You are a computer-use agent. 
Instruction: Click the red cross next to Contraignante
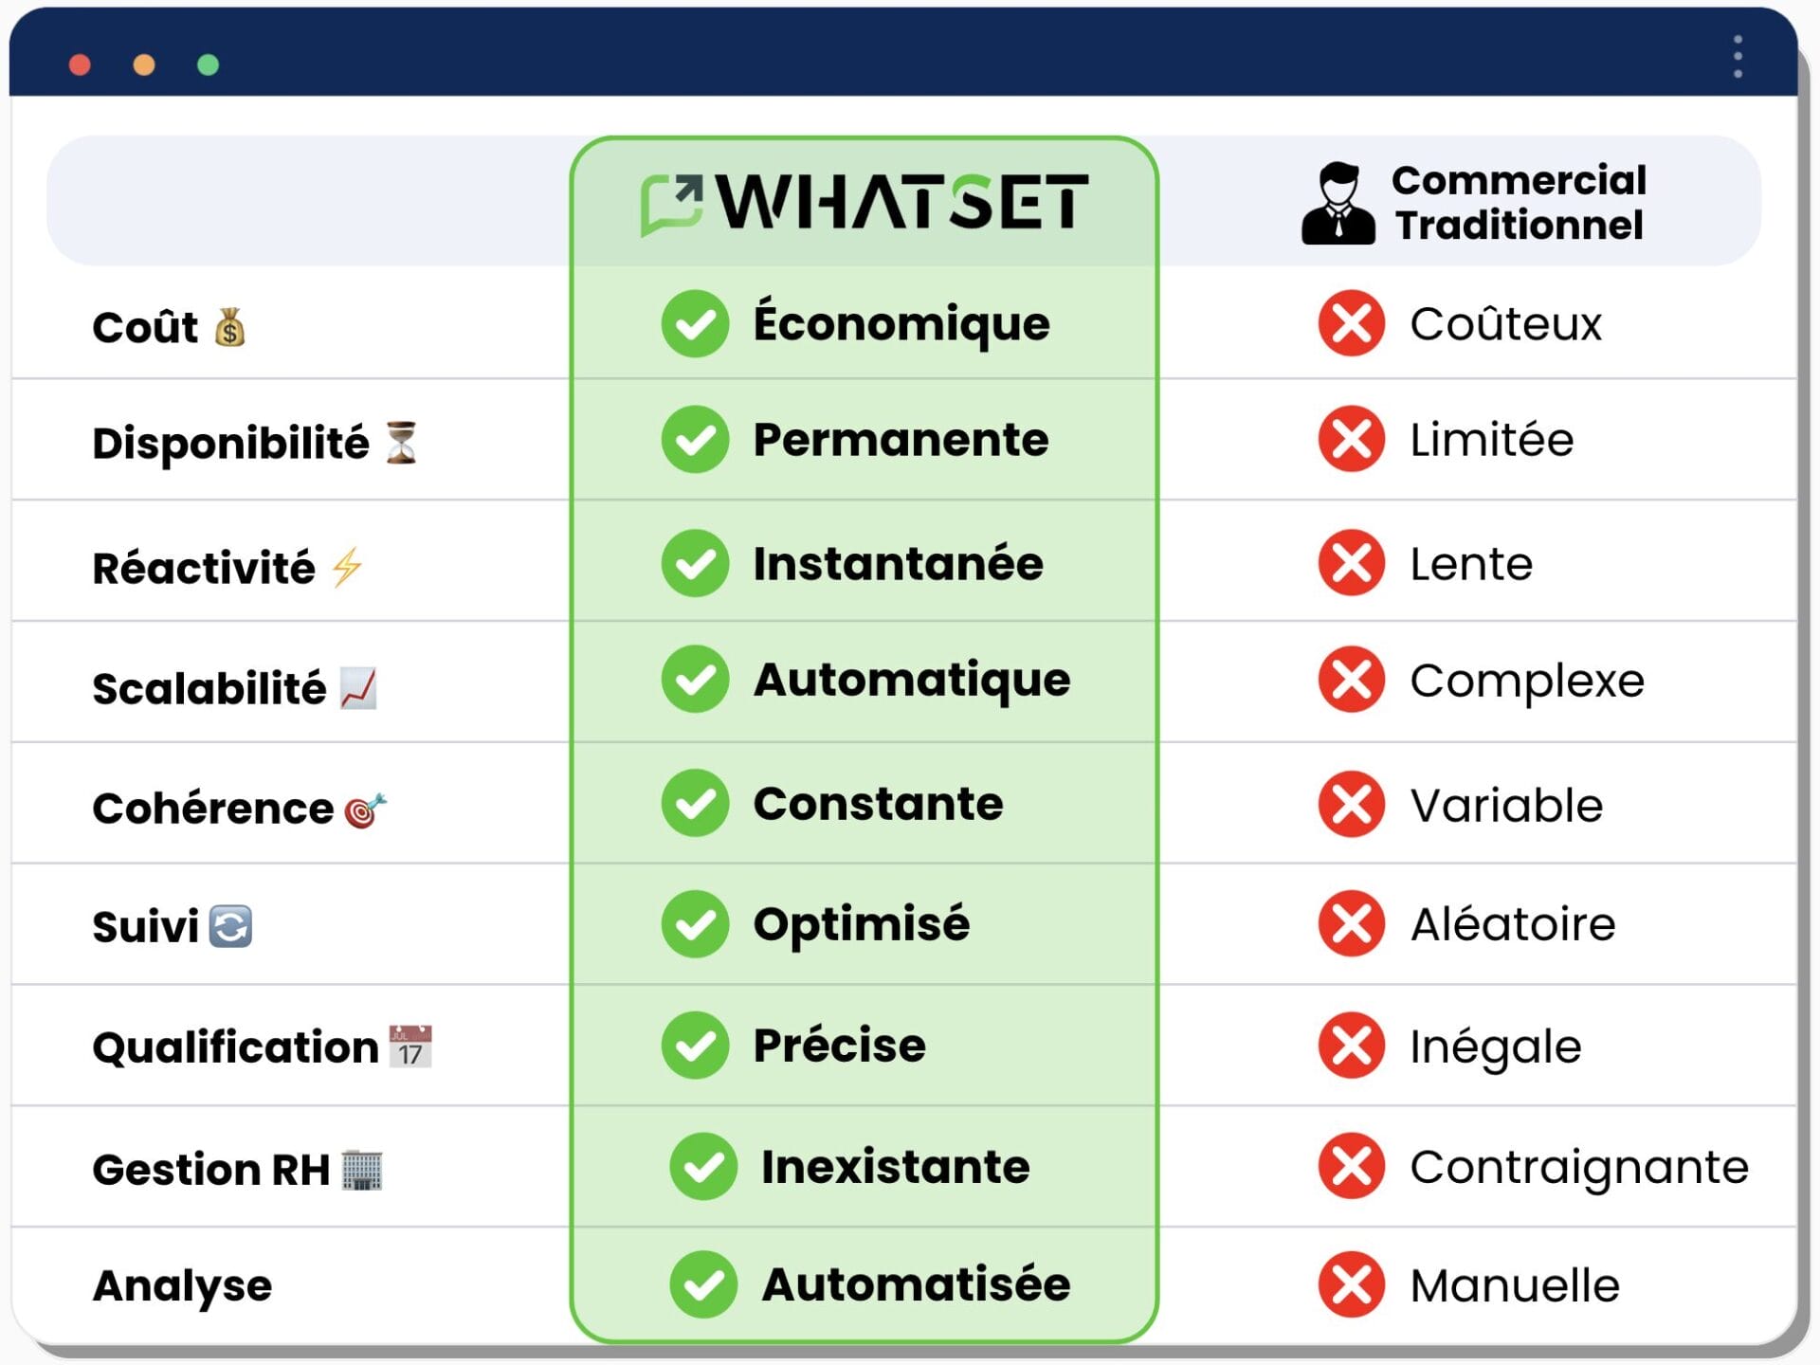1351,1167
